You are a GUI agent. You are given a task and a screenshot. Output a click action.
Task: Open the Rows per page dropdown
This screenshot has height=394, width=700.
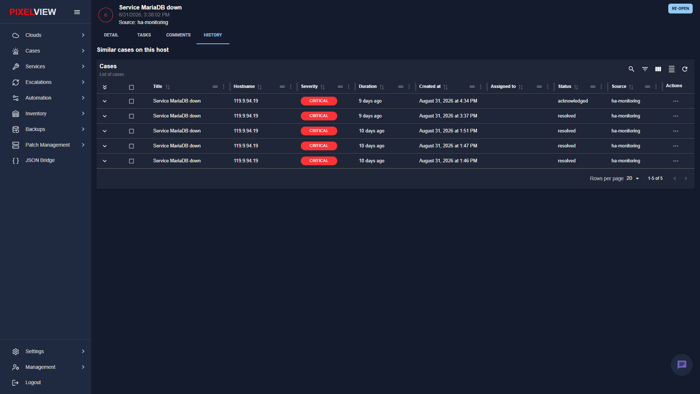(x=633, y=178)
